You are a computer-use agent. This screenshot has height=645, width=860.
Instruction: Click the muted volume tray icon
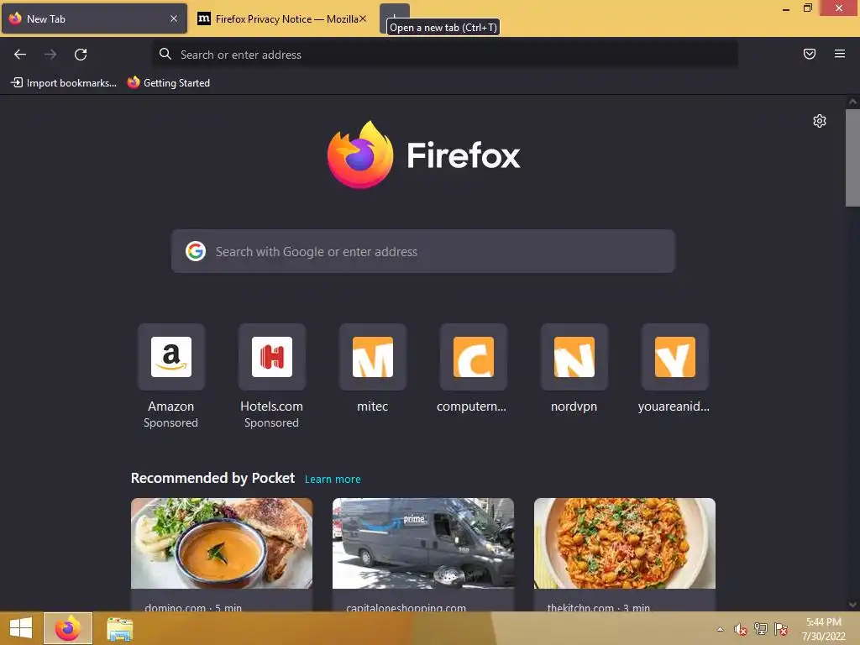point(741,629)
